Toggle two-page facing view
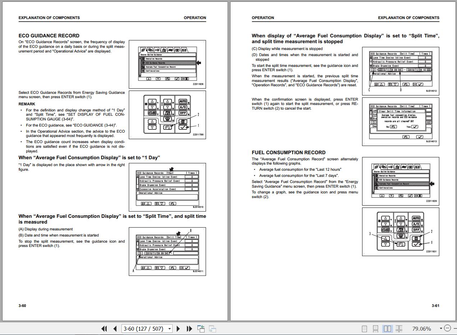The image size is (457, 335). (387, 329)
